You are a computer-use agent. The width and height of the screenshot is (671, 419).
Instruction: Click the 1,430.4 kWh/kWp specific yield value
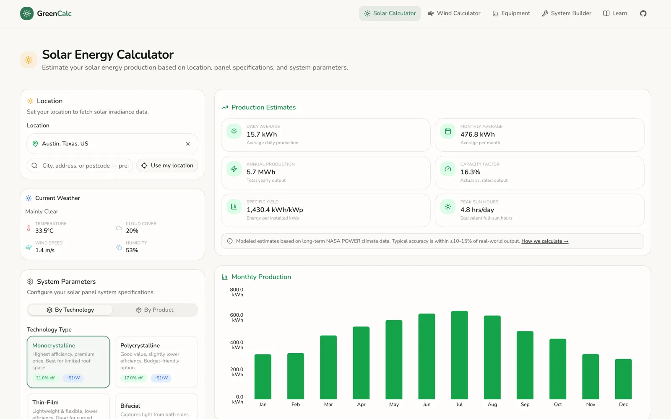(x=275, y=210)
